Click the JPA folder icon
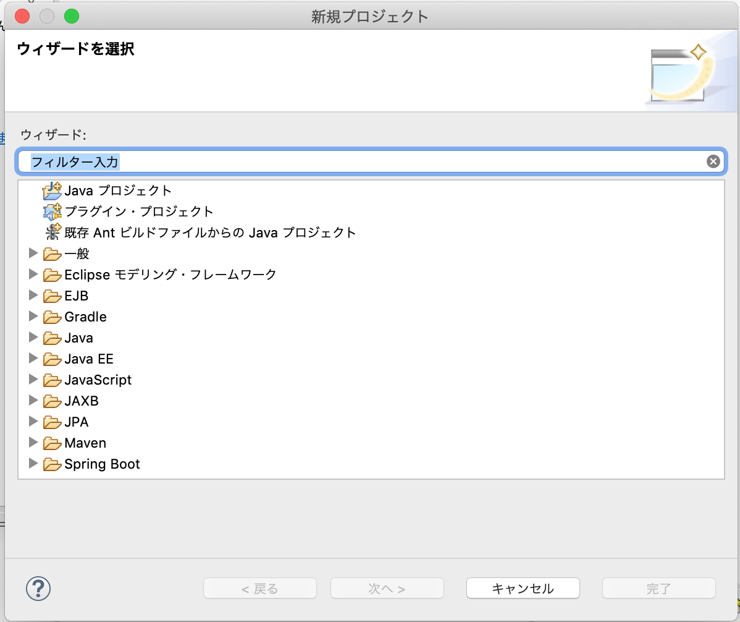Screen dimensions: 740x622 52,422
